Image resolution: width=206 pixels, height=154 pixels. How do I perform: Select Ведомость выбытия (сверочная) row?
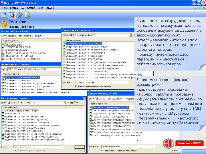(83, 56)
